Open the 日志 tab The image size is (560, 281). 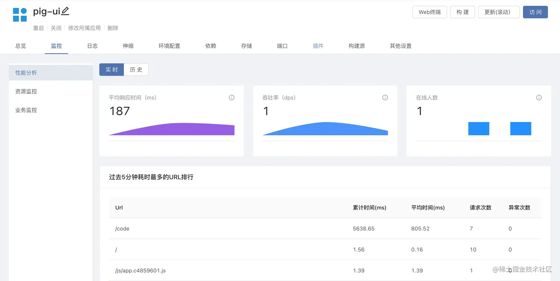click(92, 46)
